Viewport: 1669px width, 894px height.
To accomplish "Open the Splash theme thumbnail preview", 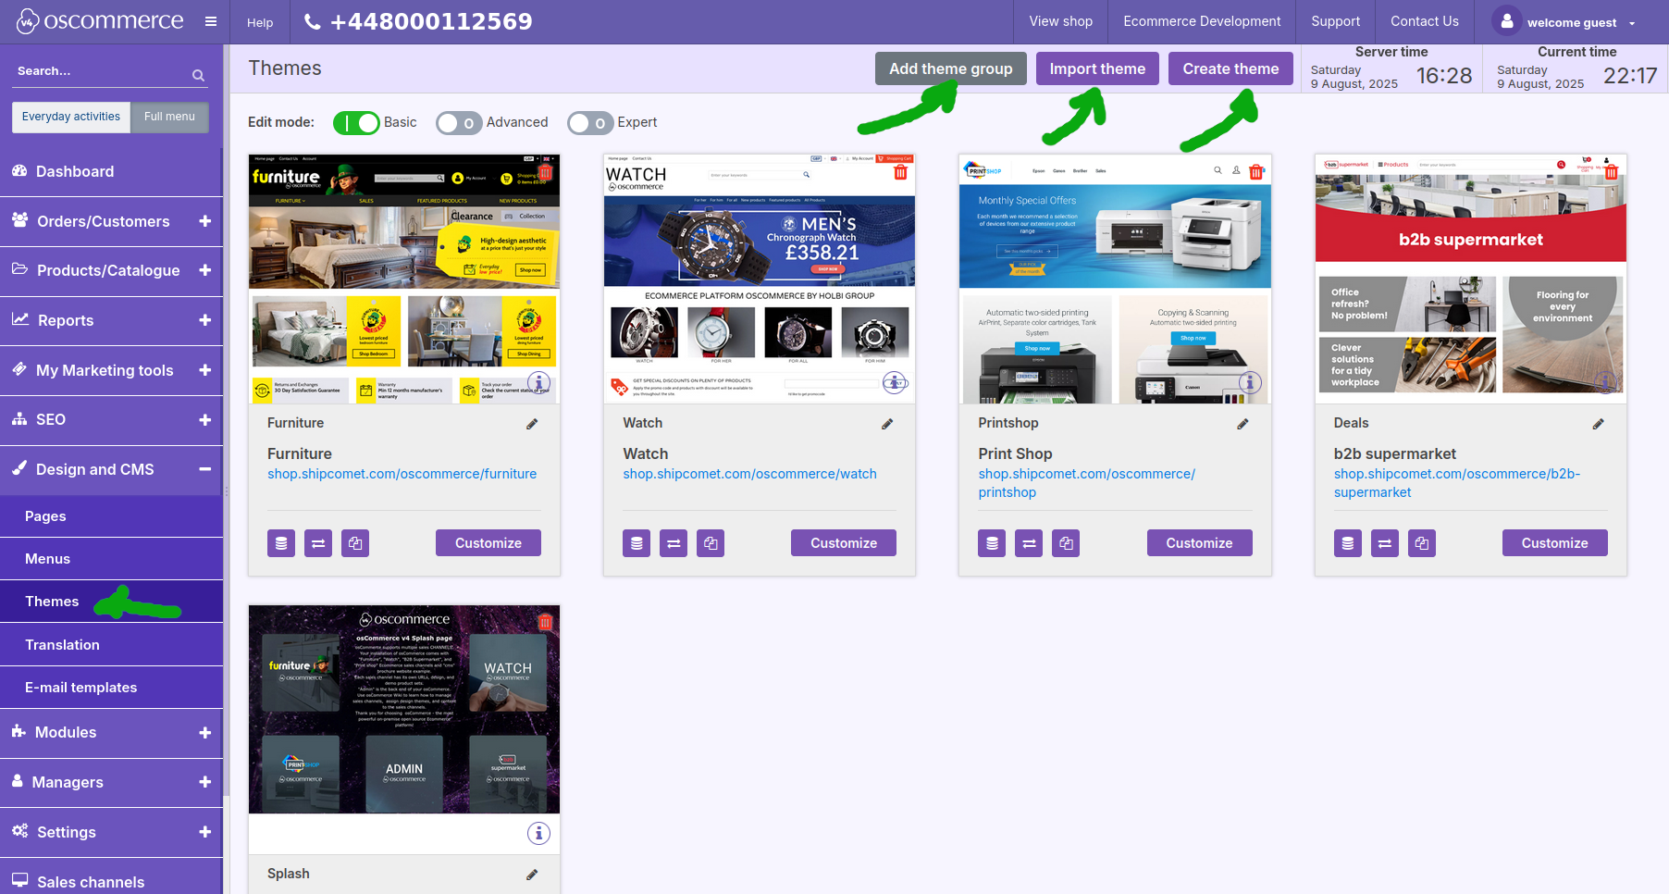I will pos(404,710).
